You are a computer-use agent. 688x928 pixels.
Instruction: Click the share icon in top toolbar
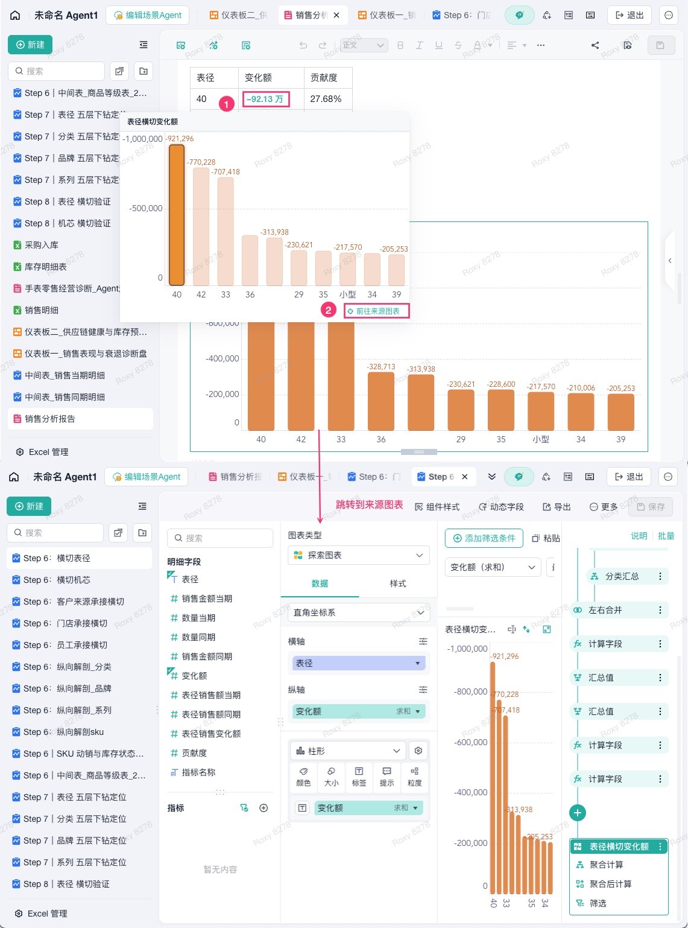[595, 45]
